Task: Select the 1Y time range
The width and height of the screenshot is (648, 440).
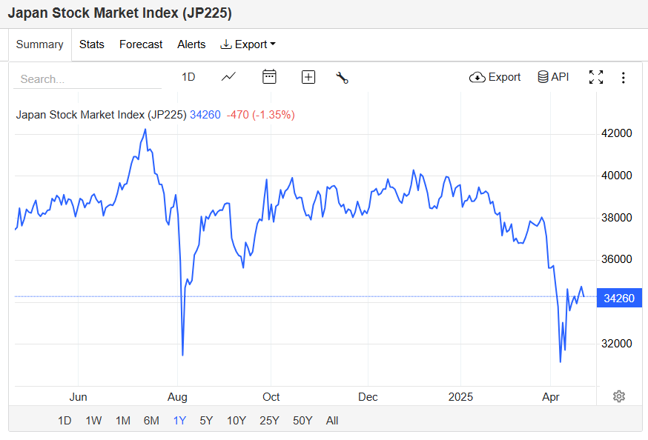Action: tap(179, 421)
